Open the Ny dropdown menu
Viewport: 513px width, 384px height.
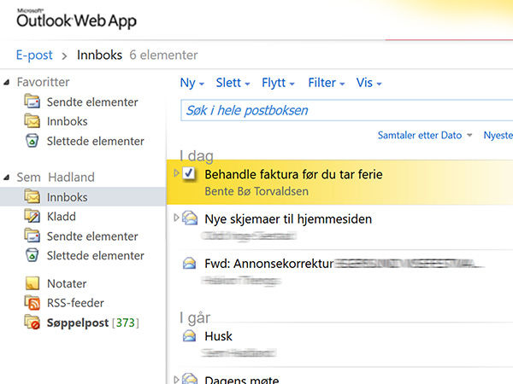click(192, 83)
